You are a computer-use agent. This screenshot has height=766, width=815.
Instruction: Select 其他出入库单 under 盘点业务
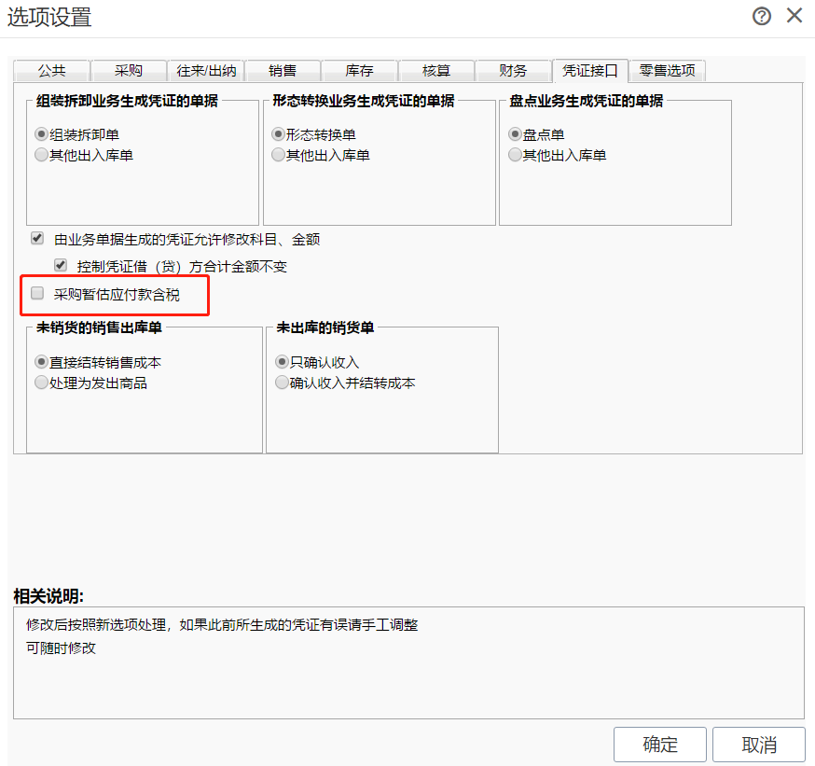(x=516, y=155)
